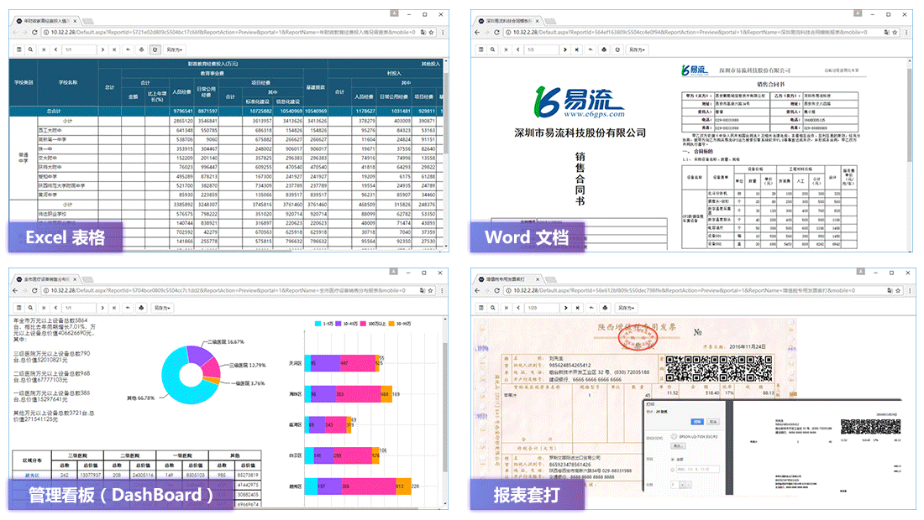Select the browser tab in Dashboard window
Screen dimensions: 924x520
click(46, 278)
